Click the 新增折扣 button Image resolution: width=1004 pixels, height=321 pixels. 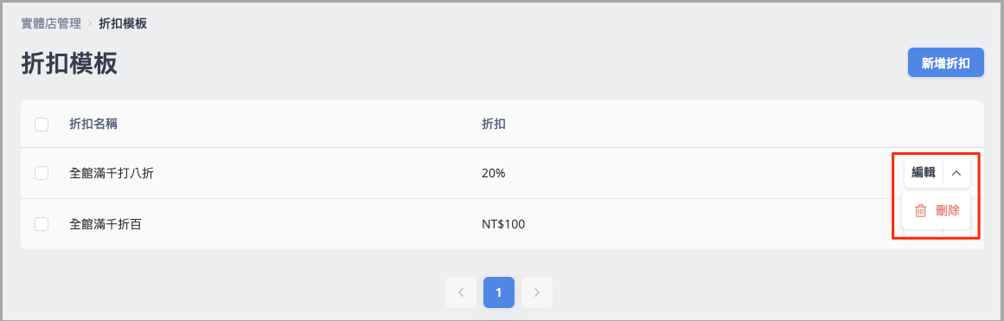click(x=946, y=63)
